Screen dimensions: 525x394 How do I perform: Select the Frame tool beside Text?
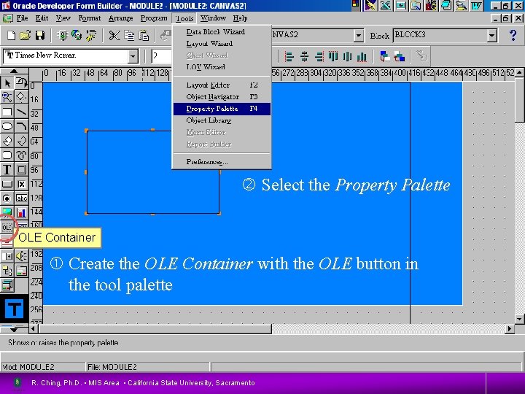pyautogui.click(x=21, y=169)
